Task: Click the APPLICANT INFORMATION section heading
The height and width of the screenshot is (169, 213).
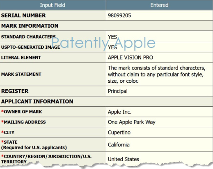Action: pos(37,101)
